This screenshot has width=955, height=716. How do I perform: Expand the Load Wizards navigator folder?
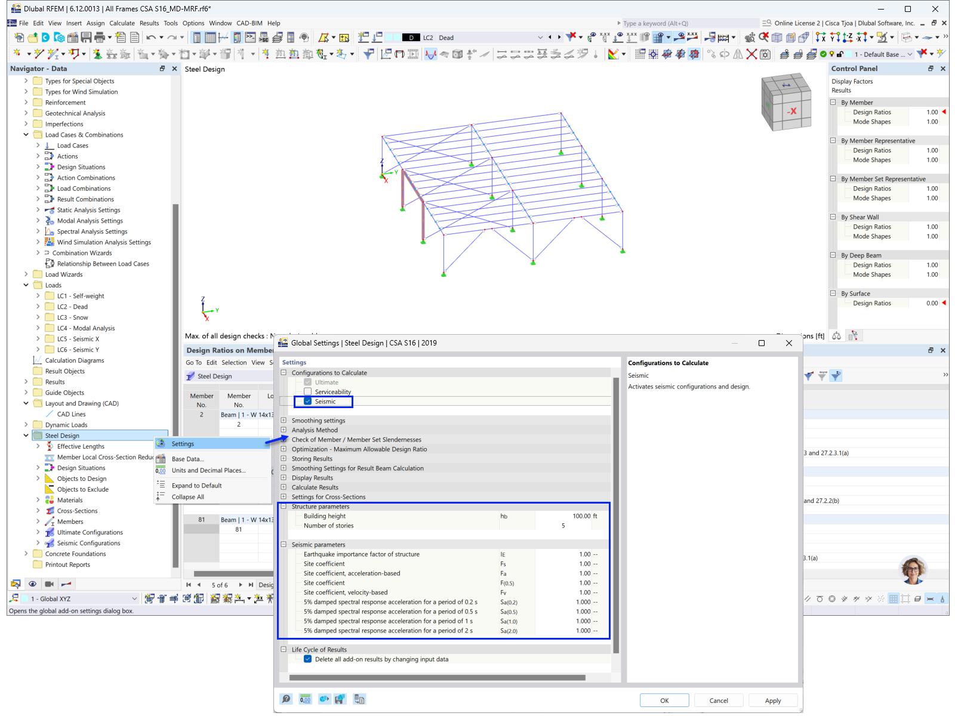point(26,274)
